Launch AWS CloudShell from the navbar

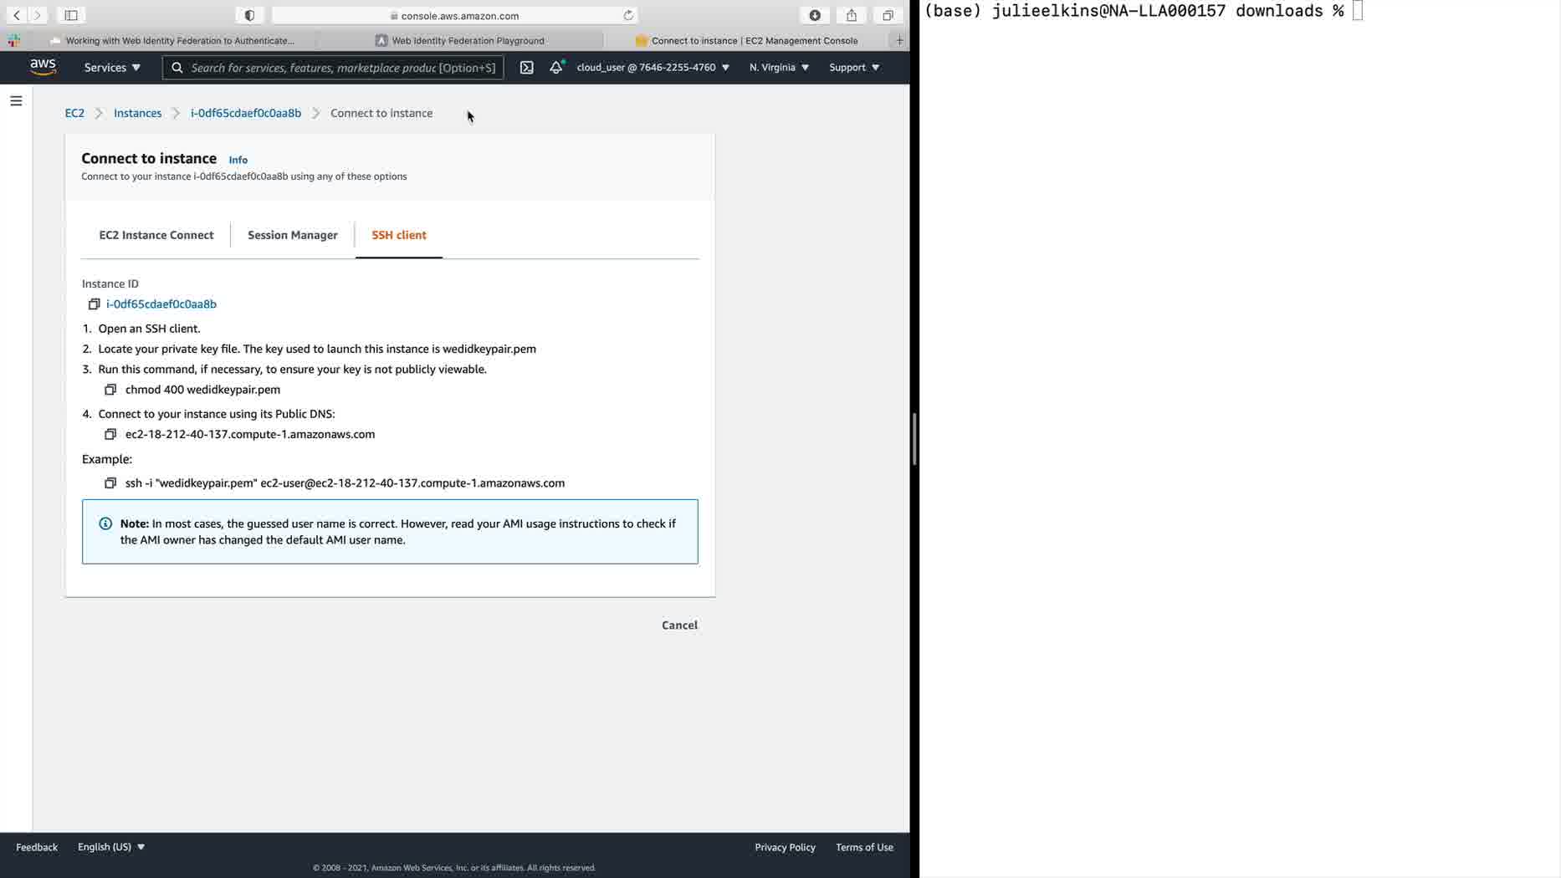click(x=526, y=67)
